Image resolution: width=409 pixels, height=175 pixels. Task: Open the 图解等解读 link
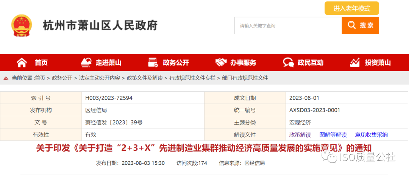point(333,135)
